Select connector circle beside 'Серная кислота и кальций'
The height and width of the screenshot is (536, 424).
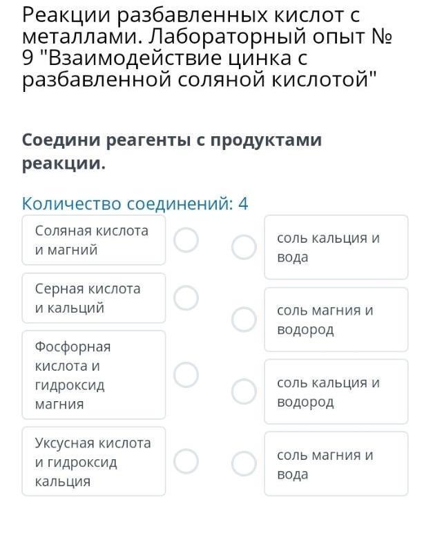coord(186,298)
